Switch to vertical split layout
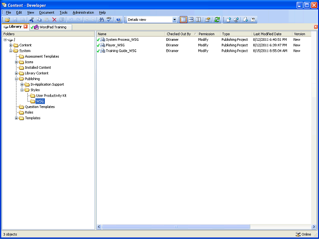Viewport: 319px width, 239px height. tap(198, 20)
